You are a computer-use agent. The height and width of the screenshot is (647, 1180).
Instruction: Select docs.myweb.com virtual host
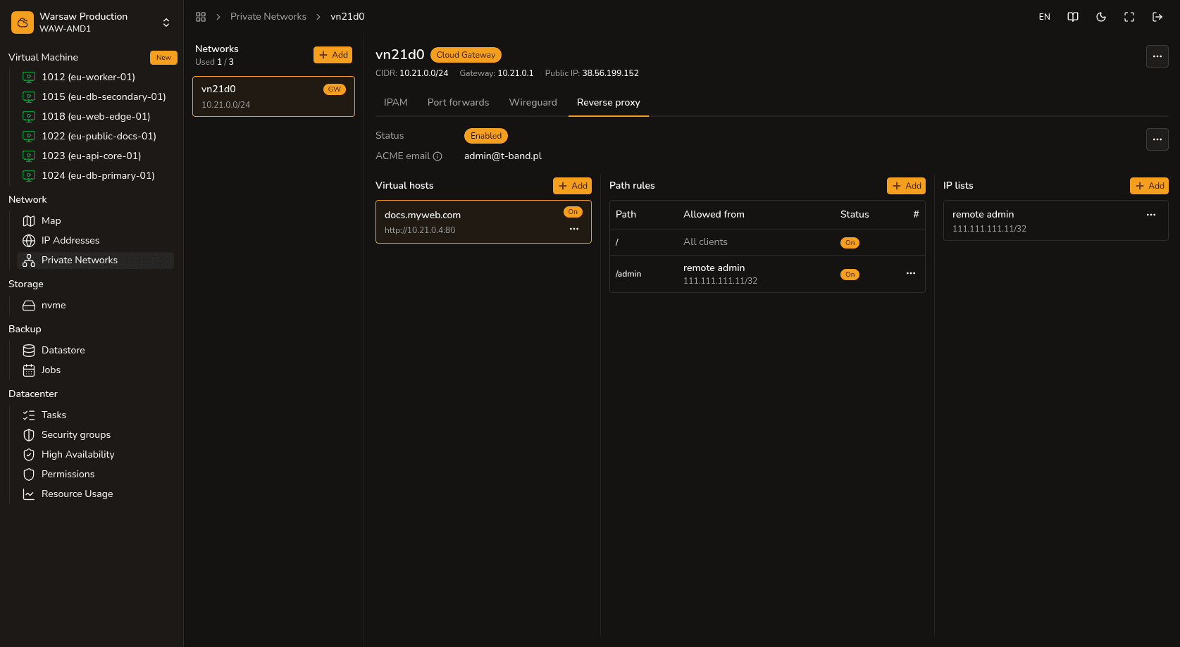click(x=483, y=222)
